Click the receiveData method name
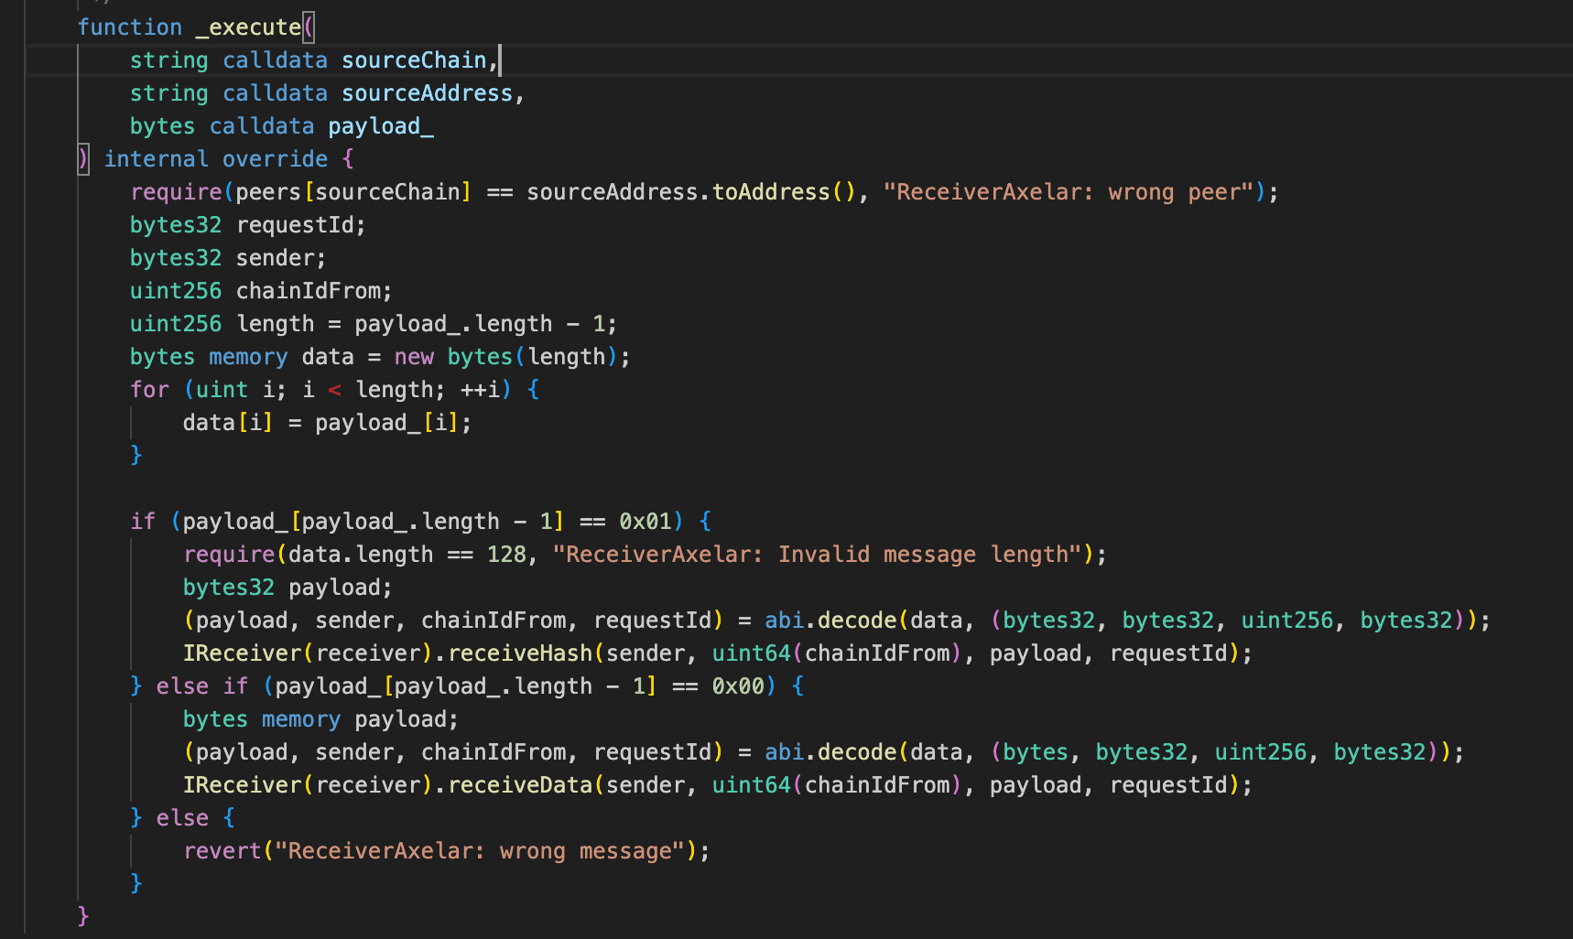Viewport: 1573px width, 939px height. tap(520, 785)
